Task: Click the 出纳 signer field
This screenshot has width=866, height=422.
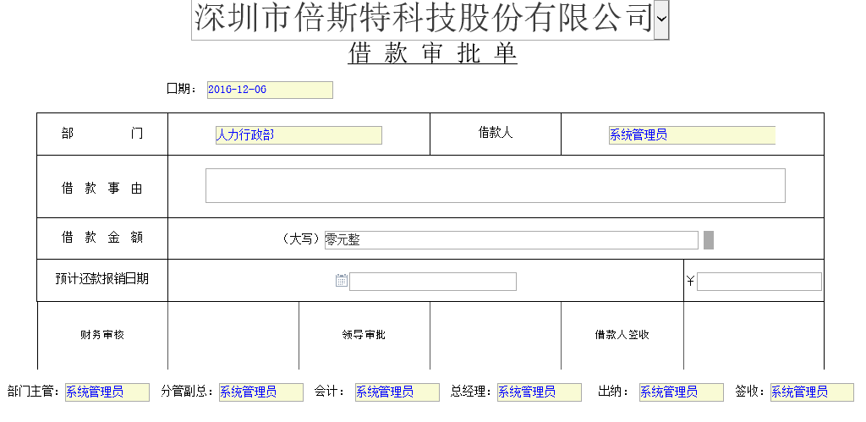Action: pos(682,392)
